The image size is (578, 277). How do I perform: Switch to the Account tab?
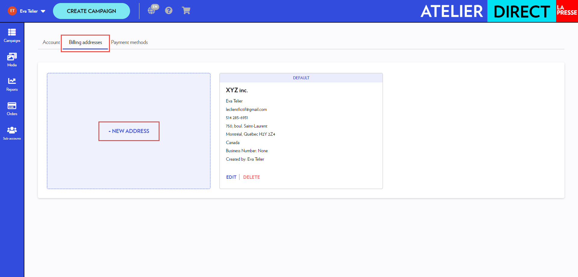pyautogui.click(x=51, y=42)
